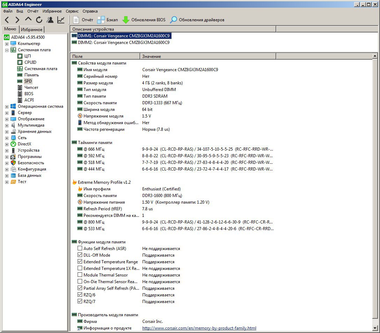380x333 pixels.
Task: Toggle the RZQ/6 checkbox
Action: 80,295
